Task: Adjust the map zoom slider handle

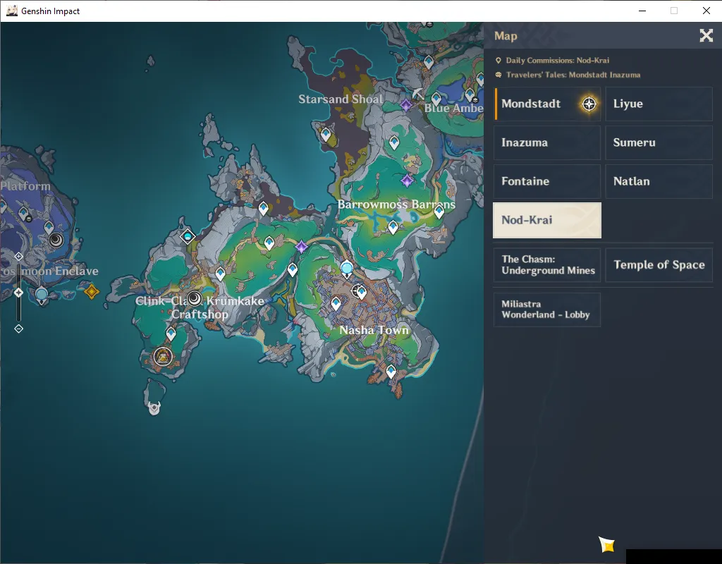Action: click(18, 293)
